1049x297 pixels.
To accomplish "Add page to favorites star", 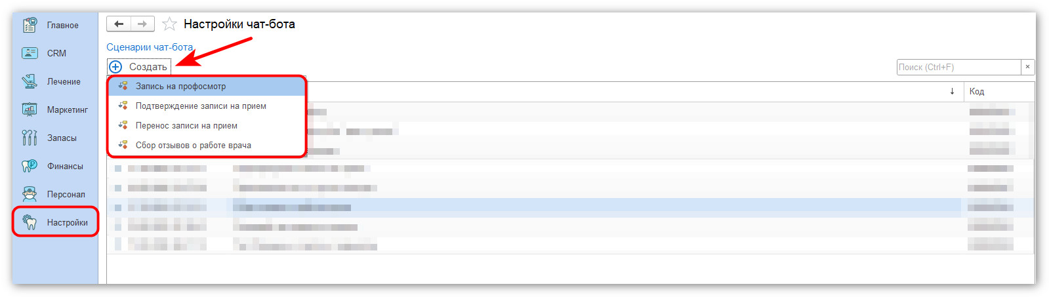I will click(169, 24).
